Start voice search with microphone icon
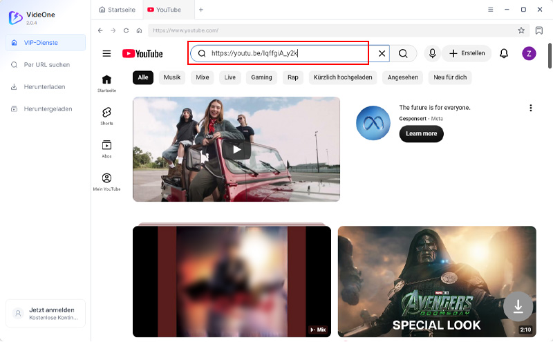The height and width of the screenshot is (342, 553). (x=433, y=54)
